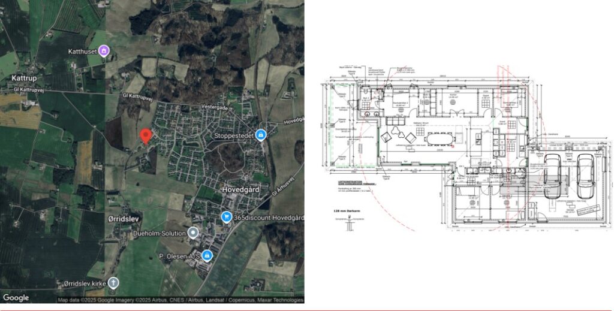614x311 pixels.
Task: Select the grey Dueholm Solution marker
Action: click(x=192, y=232)
